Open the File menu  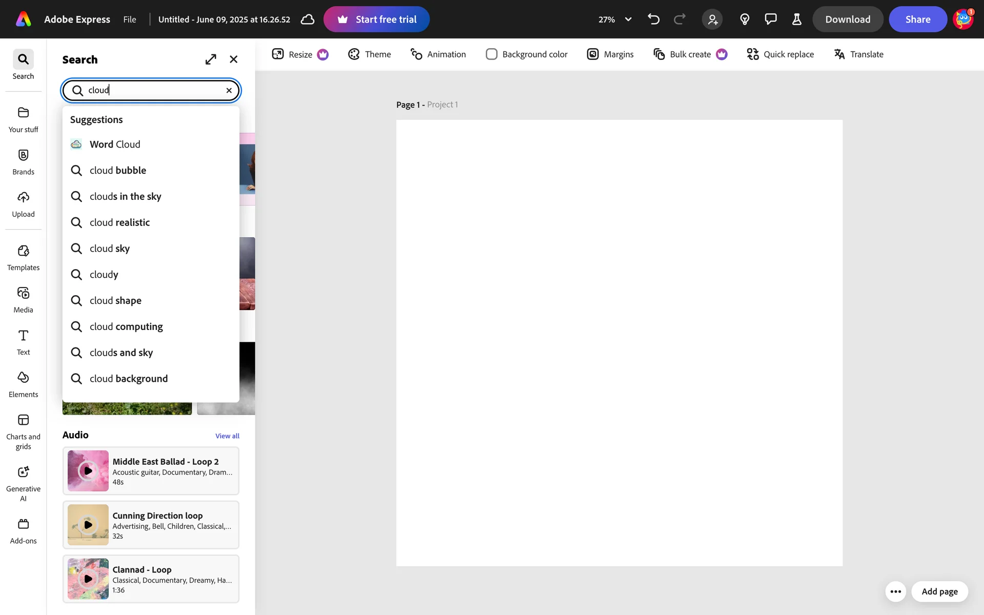pyautogui.click(x=130, y=19)
